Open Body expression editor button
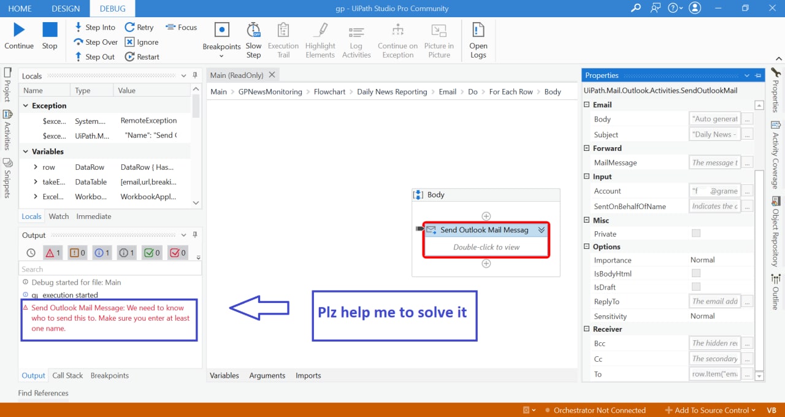Image resolution: width=785 pixels, height=417 pixels. [x=748, y=119]
